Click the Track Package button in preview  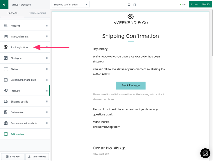pyautogui.click(x=130, y=85)
